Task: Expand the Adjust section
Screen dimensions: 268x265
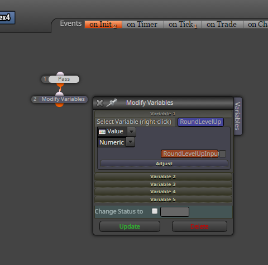Action: (164, 164)
